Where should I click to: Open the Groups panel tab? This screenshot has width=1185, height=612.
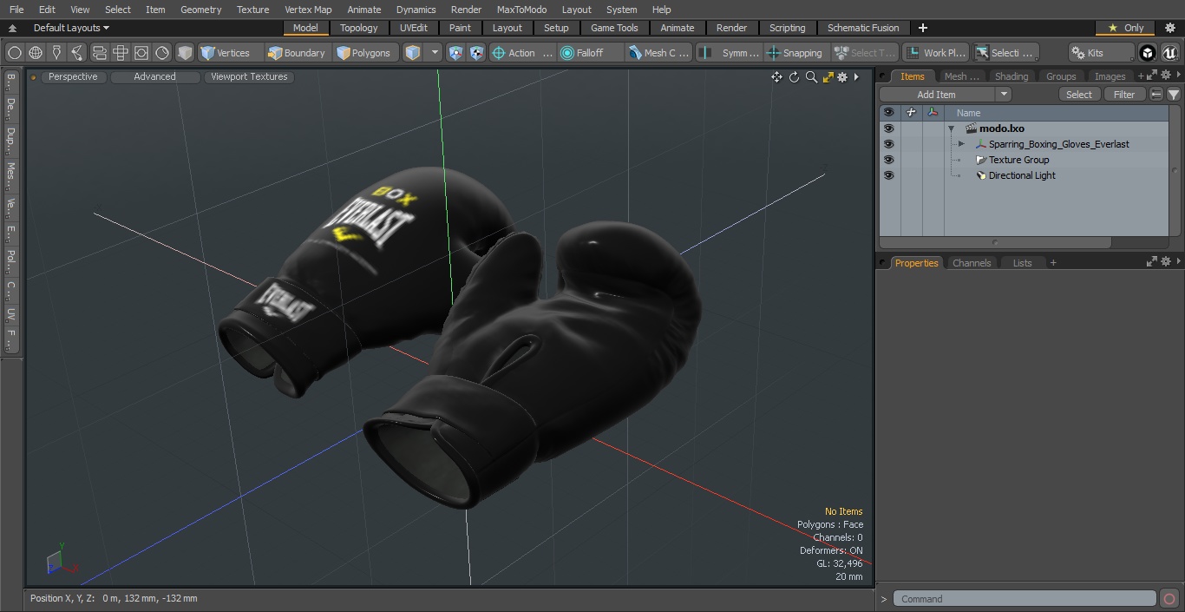(x=1061, y=76)
